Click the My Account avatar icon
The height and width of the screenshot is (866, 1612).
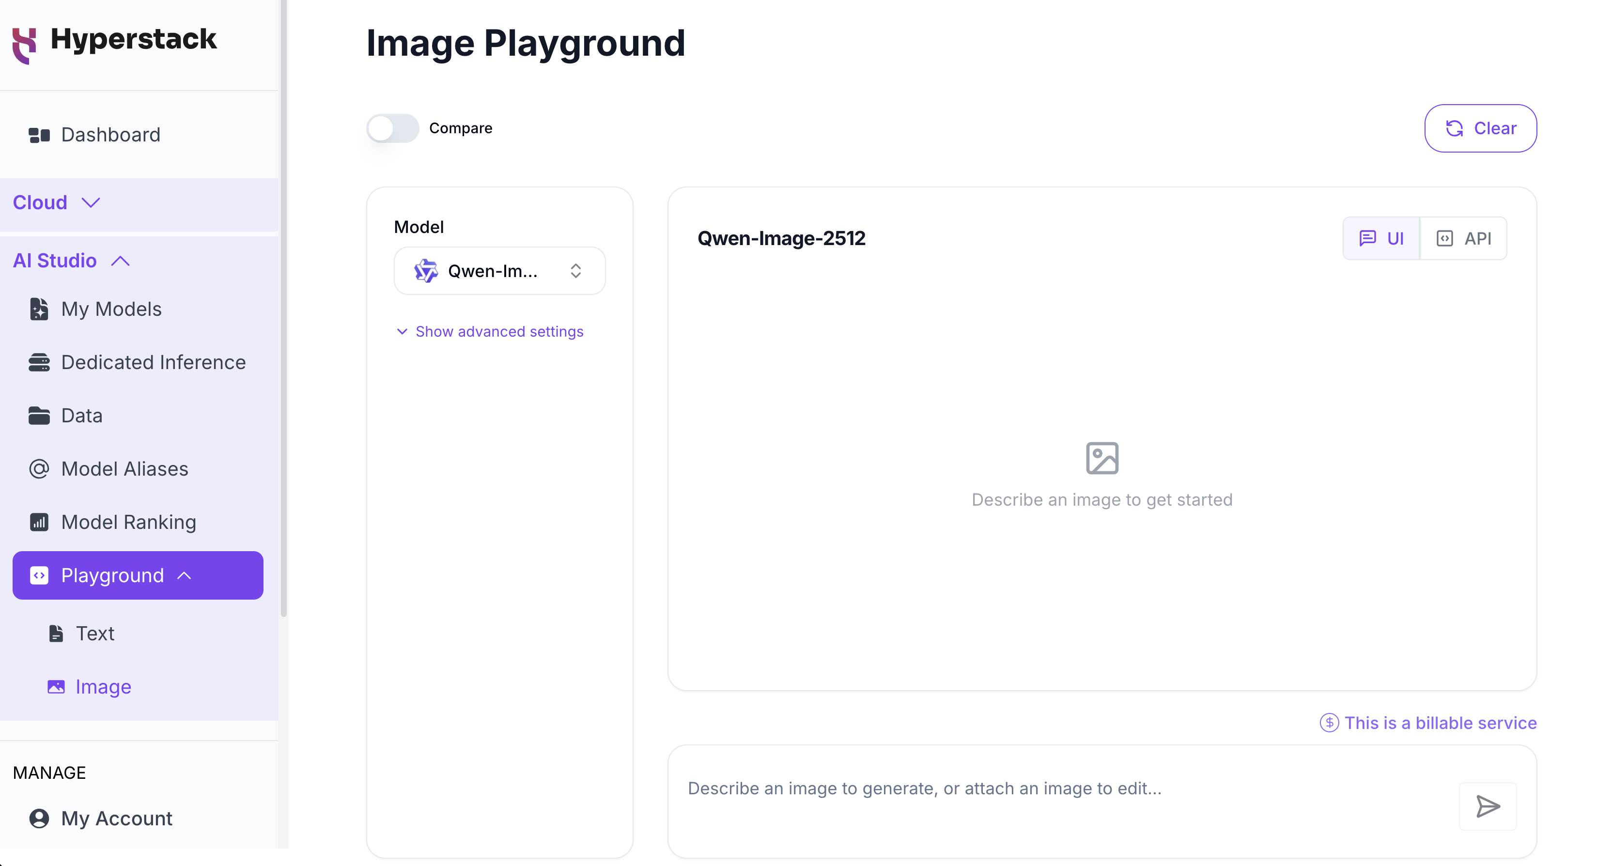click(39, 819)
